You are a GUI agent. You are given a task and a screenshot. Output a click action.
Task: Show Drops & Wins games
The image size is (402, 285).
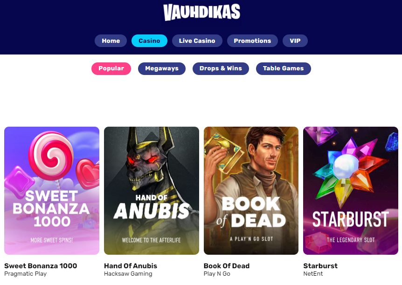pos(221,68)
